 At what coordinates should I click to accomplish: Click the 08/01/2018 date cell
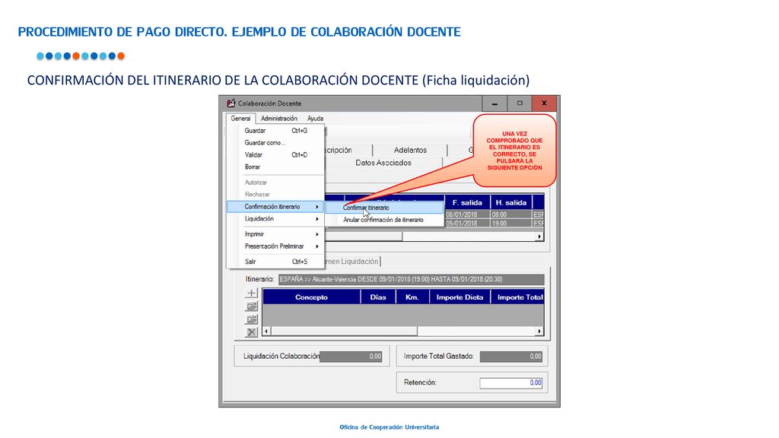467,214
